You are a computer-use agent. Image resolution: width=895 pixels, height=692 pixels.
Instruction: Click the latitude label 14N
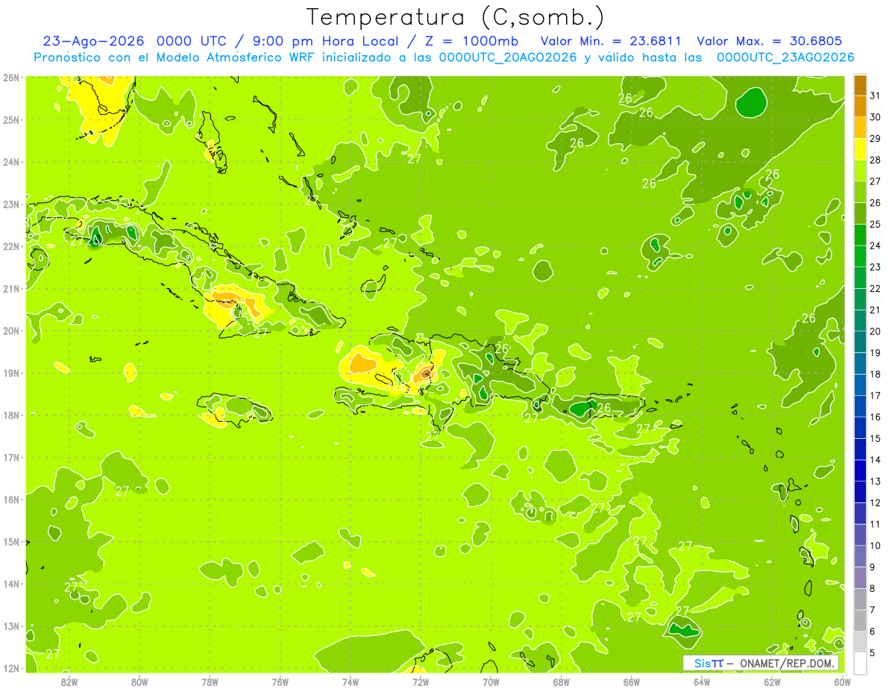tap(11, 584)
